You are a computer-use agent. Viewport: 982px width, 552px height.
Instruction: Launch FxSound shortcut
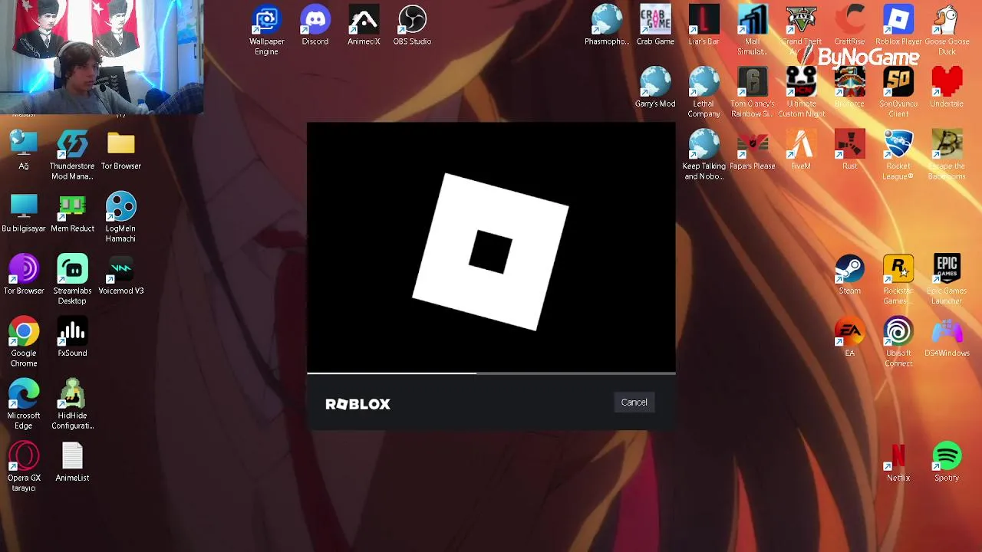[x=72, y=337]
